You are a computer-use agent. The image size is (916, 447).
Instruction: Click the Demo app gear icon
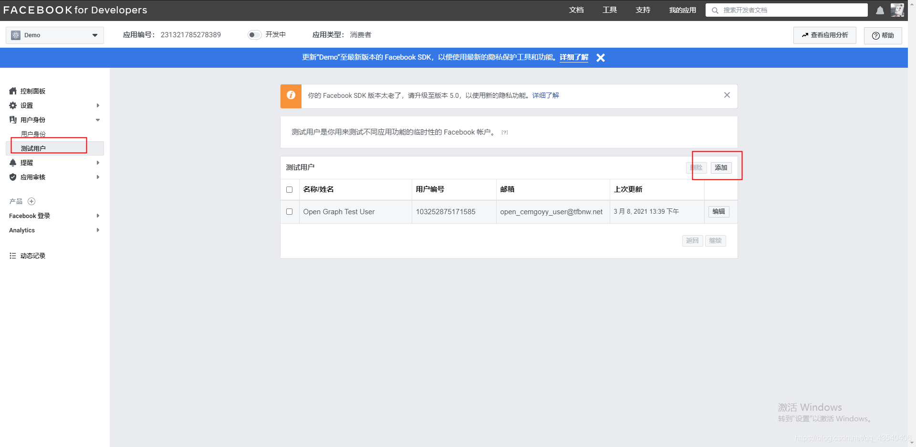click(x=16, y=35)
